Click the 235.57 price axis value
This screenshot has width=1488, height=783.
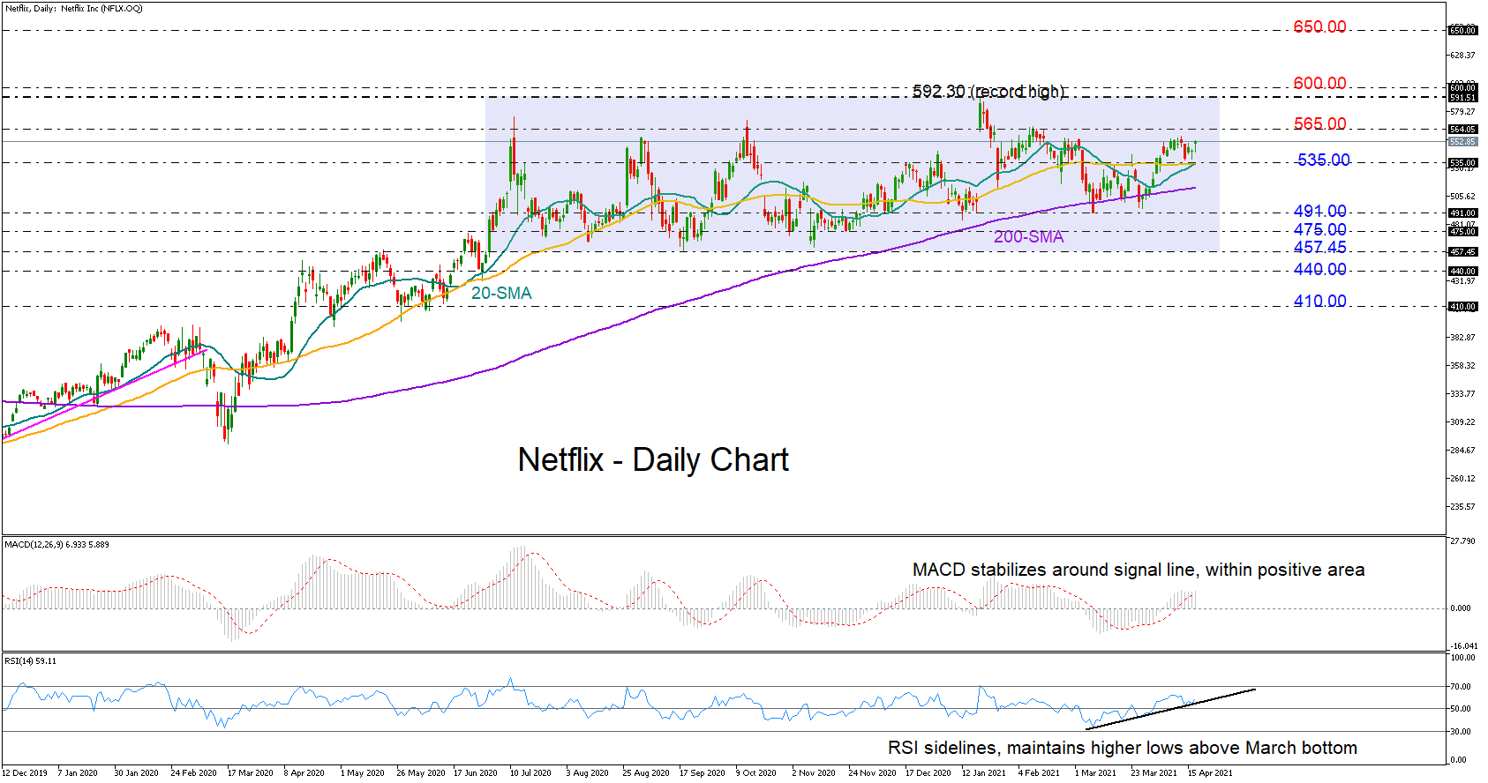[x=1462, y=507]
